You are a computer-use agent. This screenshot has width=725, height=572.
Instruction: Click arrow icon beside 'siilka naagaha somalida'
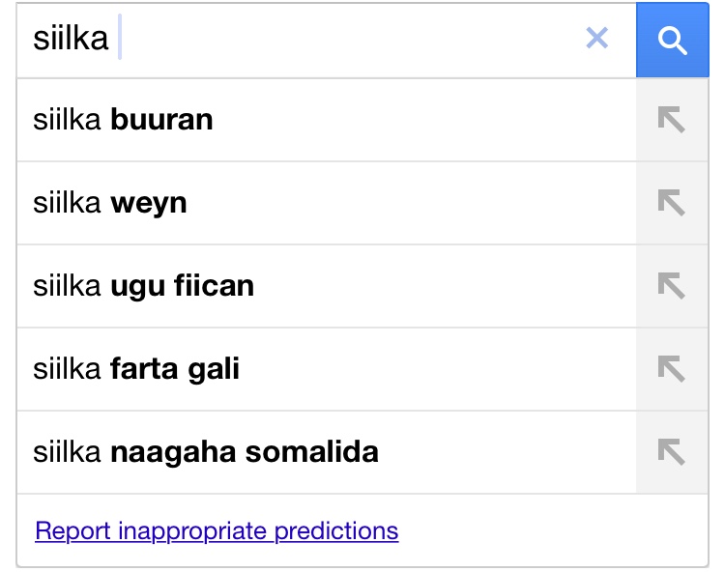672,452
